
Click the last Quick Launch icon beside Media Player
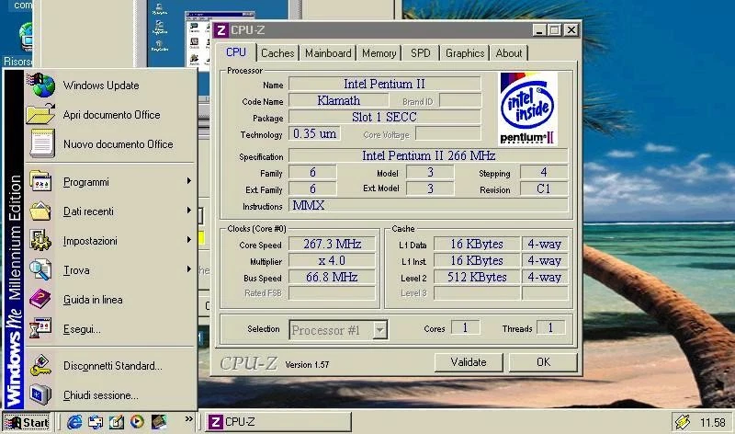[x=158, y=422]
